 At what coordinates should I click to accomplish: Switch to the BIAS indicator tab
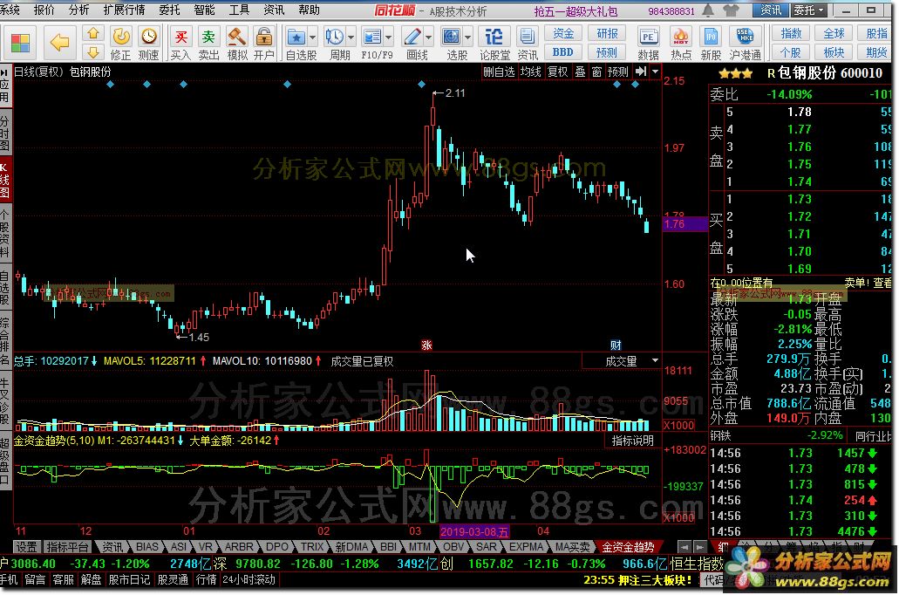[147, 547]
